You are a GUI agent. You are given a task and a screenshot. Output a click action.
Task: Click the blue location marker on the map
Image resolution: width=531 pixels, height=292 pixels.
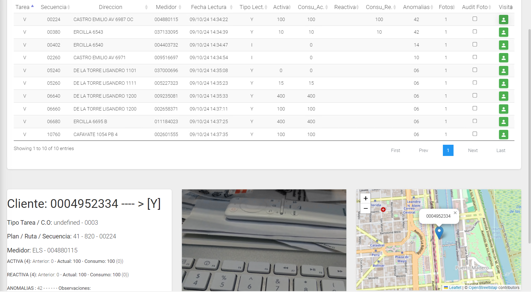click(x=439, y=233)
